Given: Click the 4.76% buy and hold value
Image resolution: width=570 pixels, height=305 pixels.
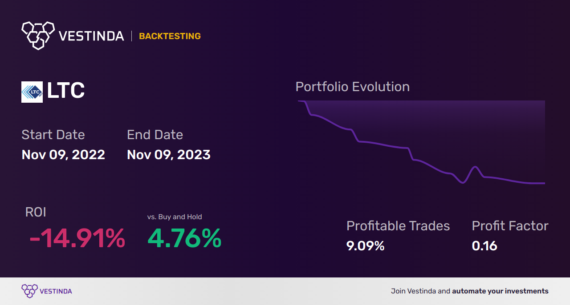Looking at the screenshot, I should tap(184, 238).
